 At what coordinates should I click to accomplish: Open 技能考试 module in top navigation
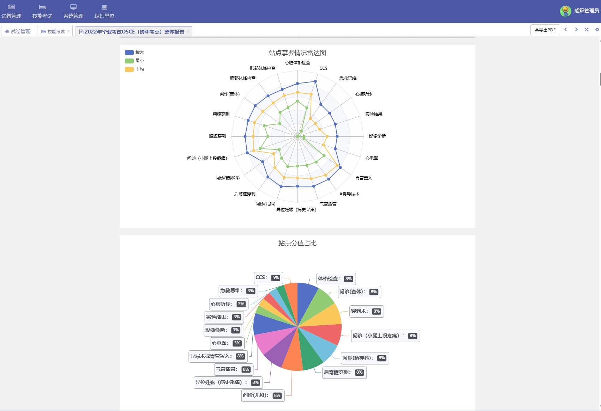pyautogui.click(x=42, y=12)
